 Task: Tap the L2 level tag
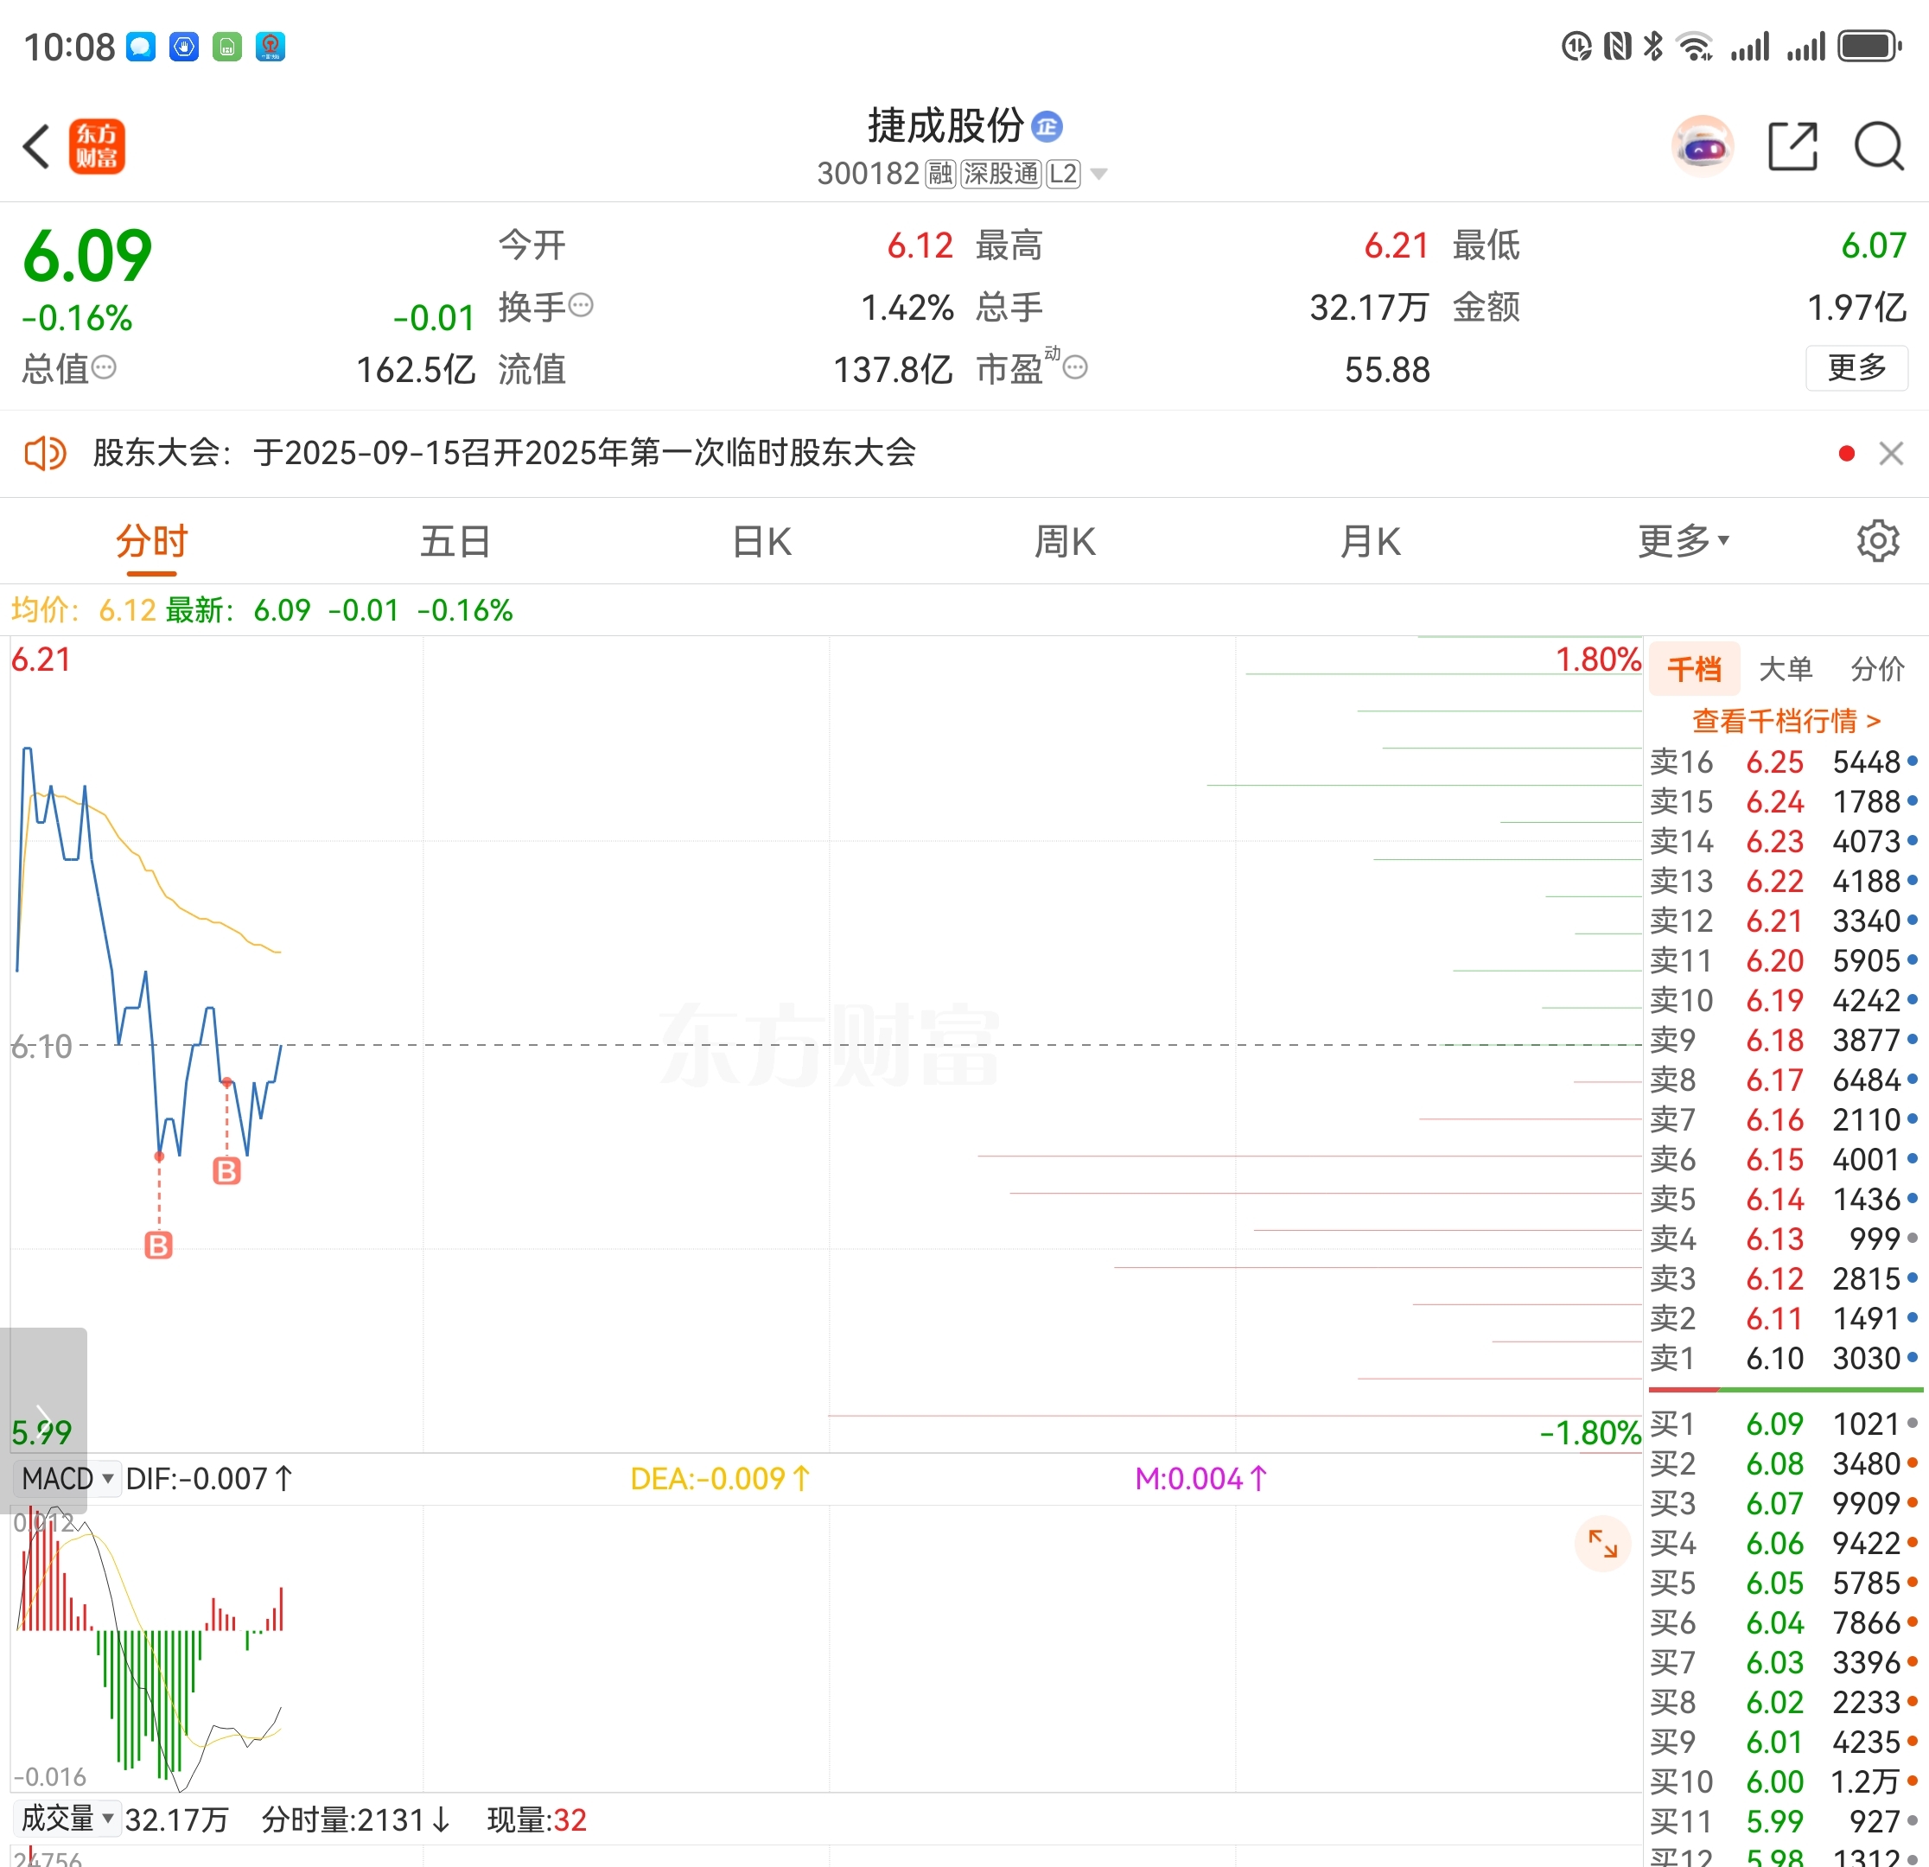[x=1063, y=175]
